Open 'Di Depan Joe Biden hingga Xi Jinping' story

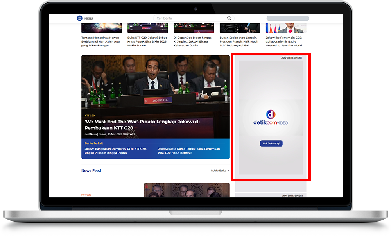193,41
